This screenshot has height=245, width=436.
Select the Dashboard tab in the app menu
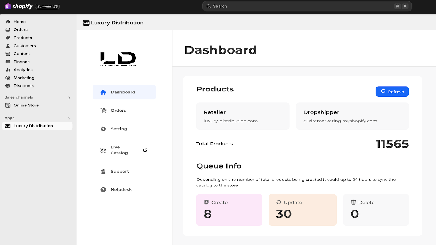pos(124,92)
